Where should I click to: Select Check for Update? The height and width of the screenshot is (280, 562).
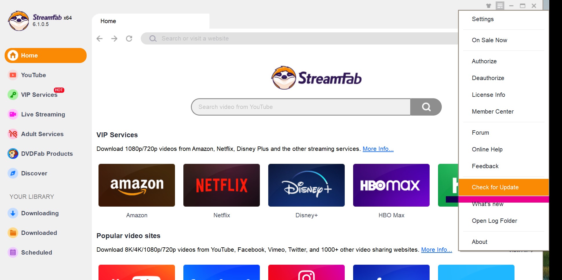point(503,187)
